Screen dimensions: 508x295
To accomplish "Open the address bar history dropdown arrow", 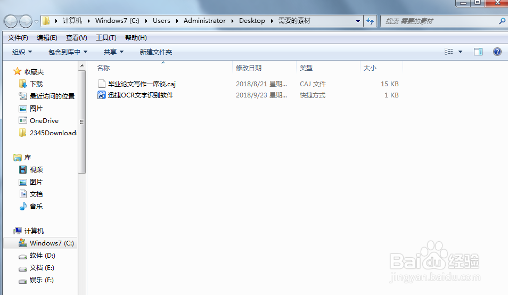I will click(358, 21).
